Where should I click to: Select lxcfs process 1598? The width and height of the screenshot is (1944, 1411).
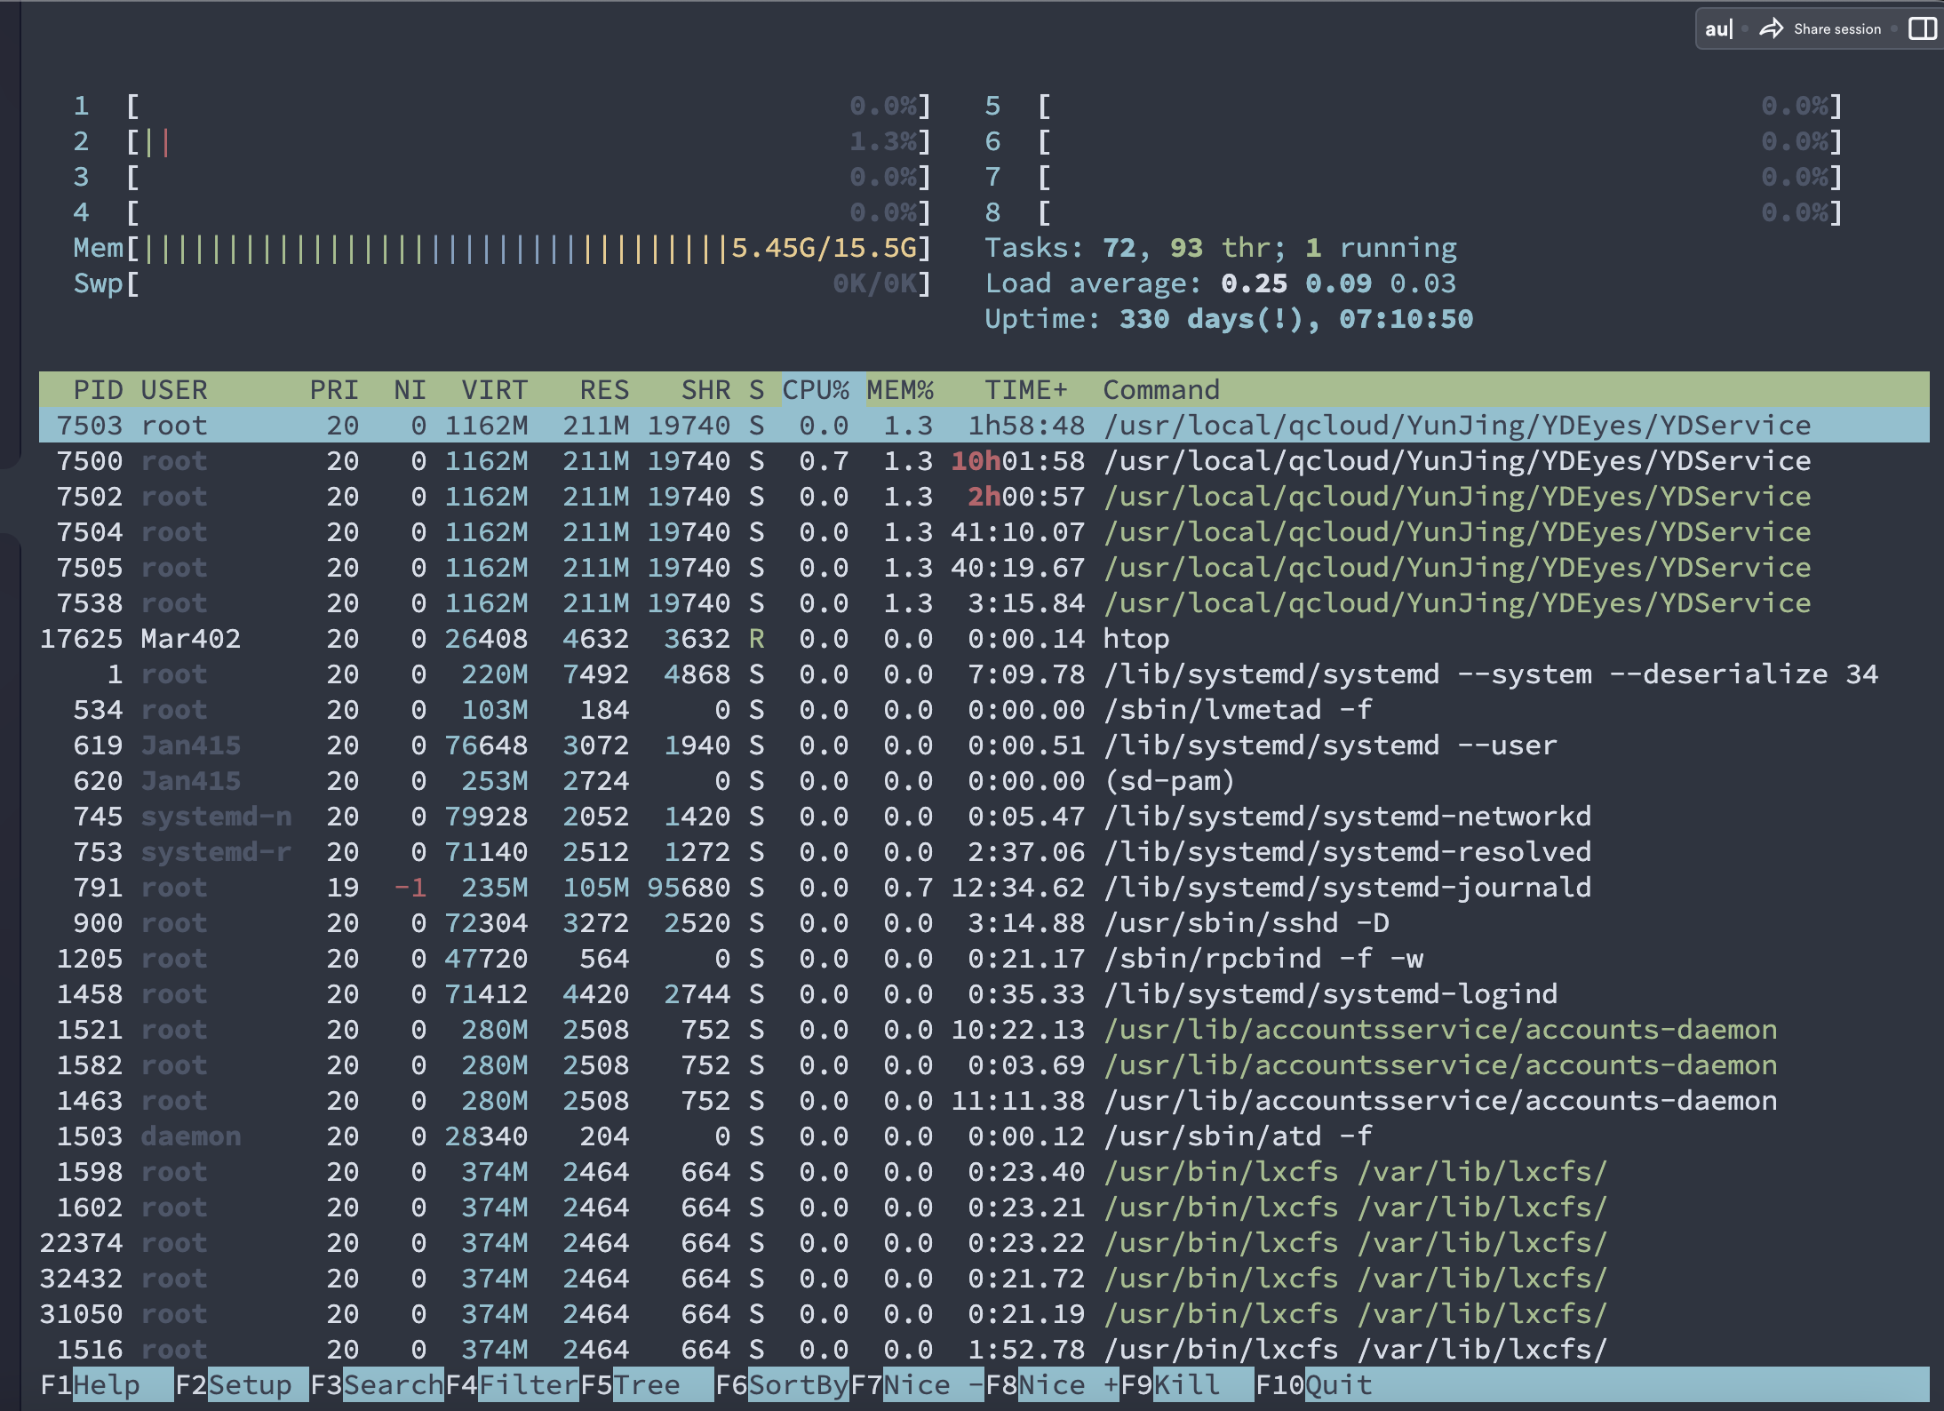pos(984,1171)
